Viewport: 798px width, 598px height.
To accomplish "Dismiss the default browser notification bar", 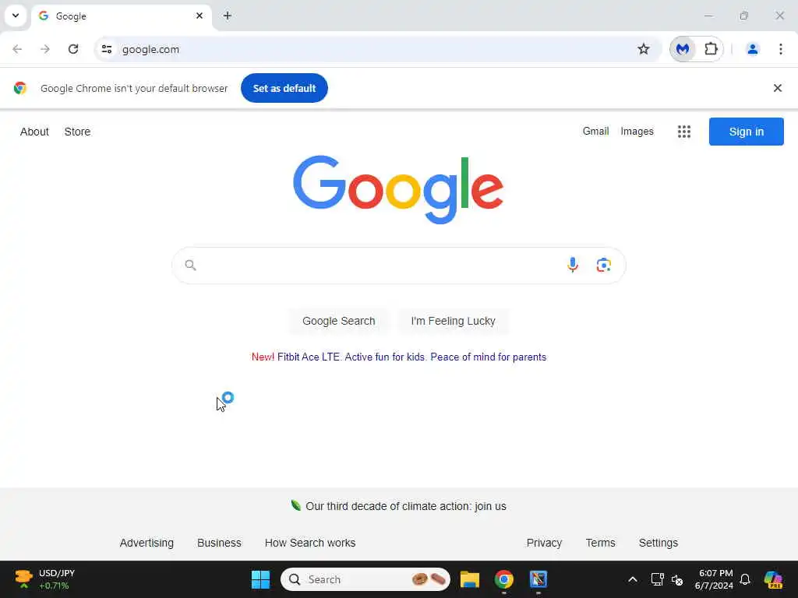I will coord(777,88).
